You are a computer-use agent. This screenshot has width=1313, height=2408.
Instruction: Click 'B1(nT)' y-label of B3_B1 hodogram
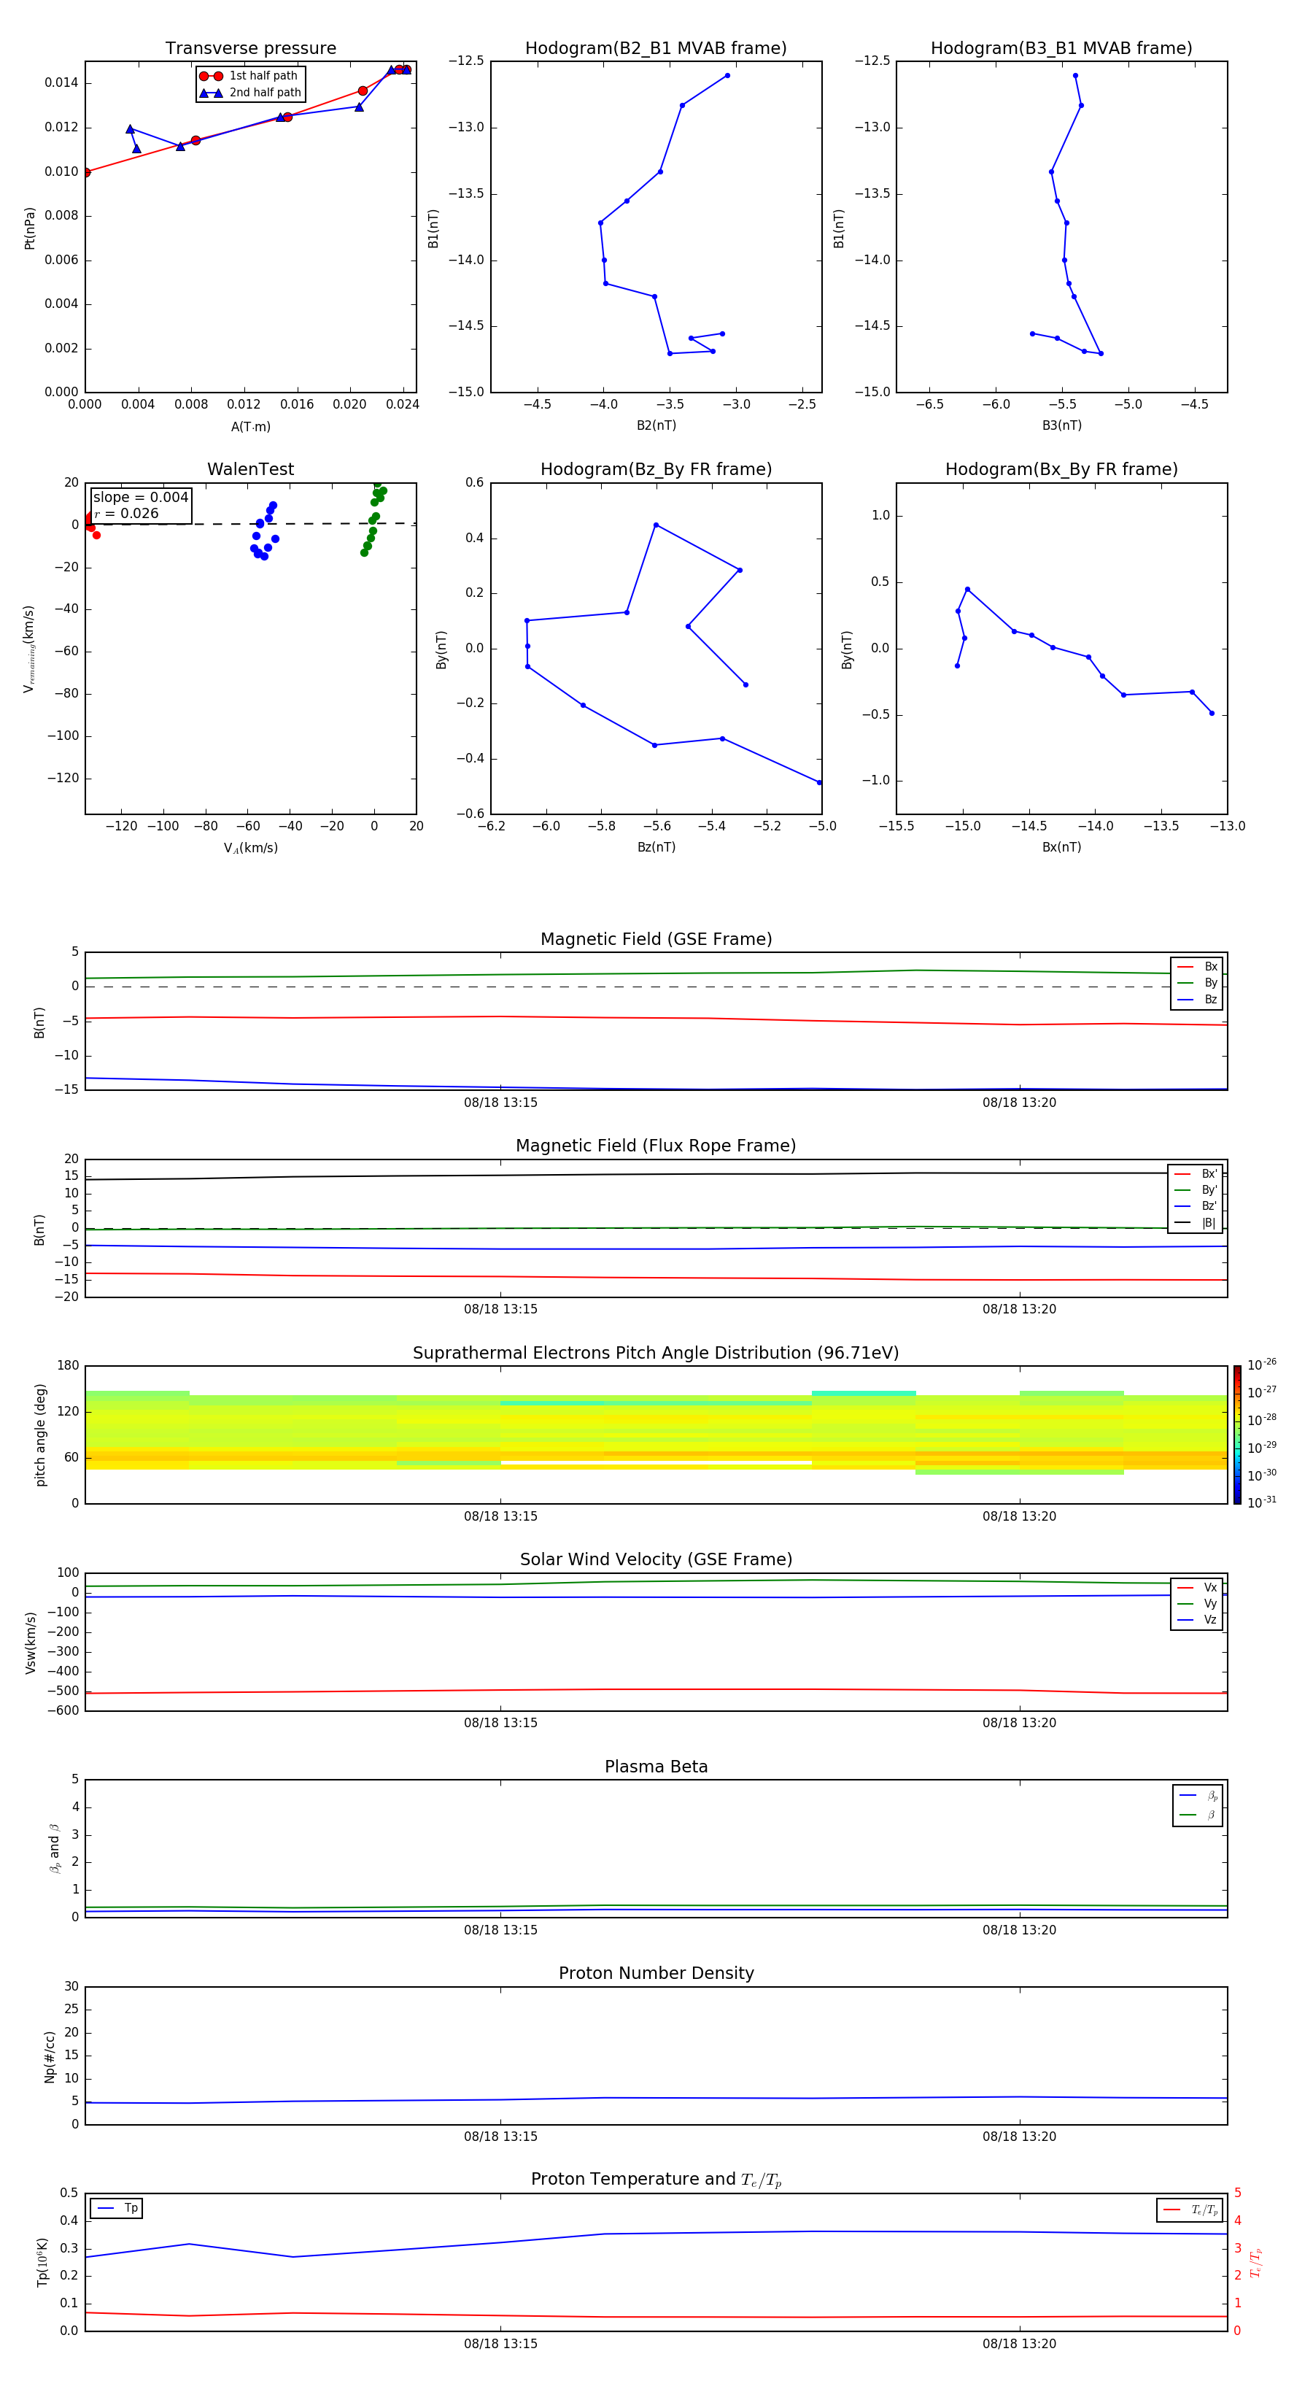[x=839, y=228]
